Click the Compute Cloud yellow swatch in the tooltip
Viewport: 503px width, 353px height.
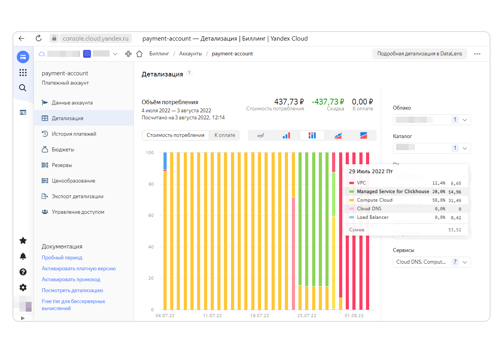coord(352,200)
